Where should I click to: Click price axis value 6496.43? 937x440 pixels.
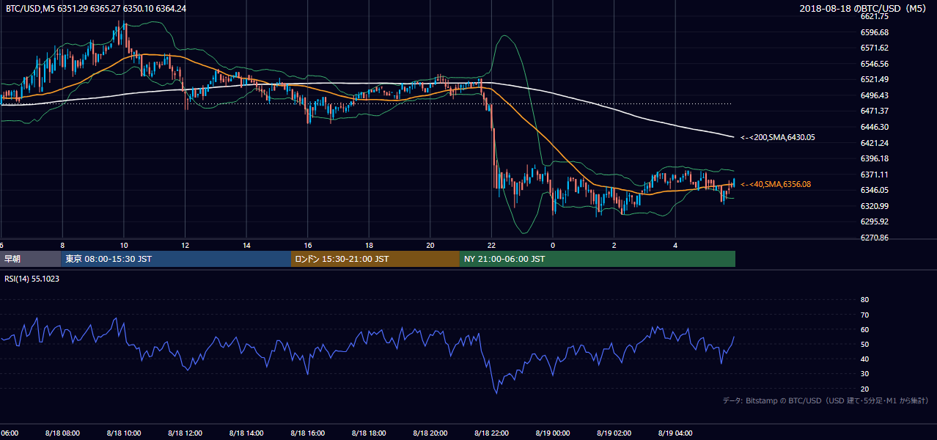pyautogui.click(x=875, y=95)
